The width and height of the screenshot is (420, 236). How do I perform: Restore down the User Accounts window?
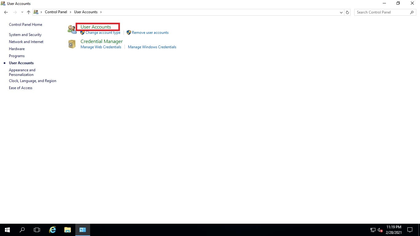(398, 3)
